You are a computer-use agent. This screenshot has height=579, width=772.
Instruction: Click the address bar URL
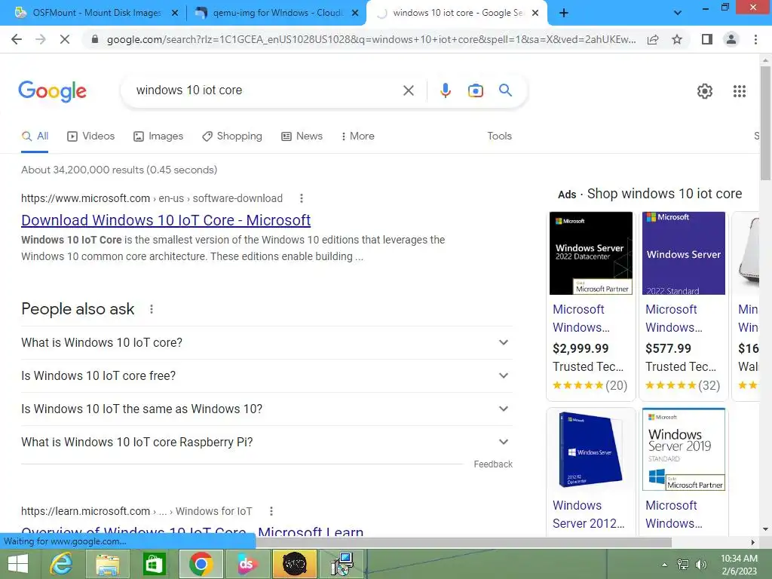(x=371, y=39)
